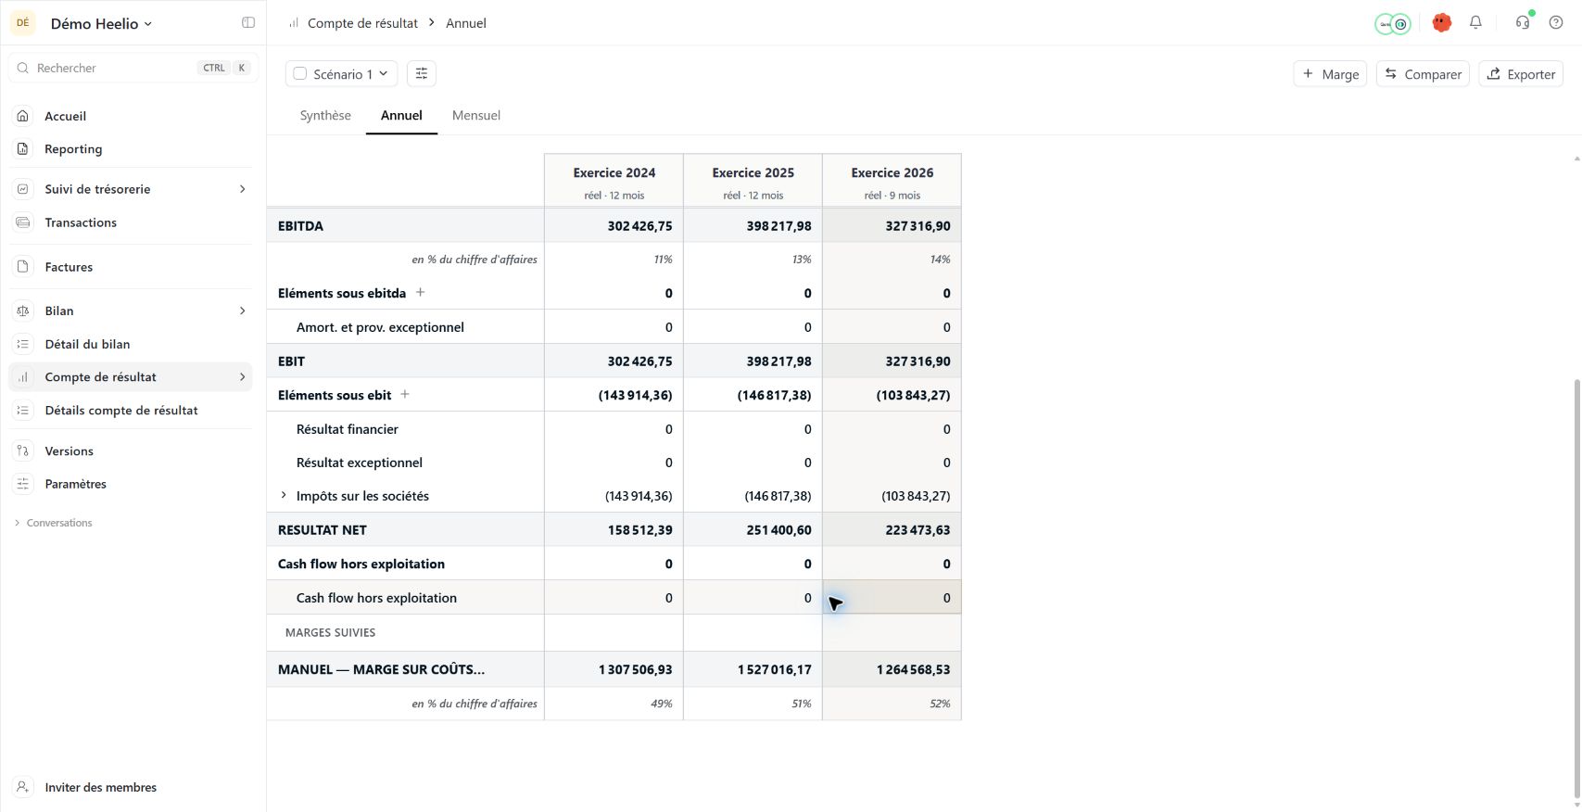This screenshot has width=1582, height=812.
Task: Click the Comparer button
Action: (x=1423, y=74)
